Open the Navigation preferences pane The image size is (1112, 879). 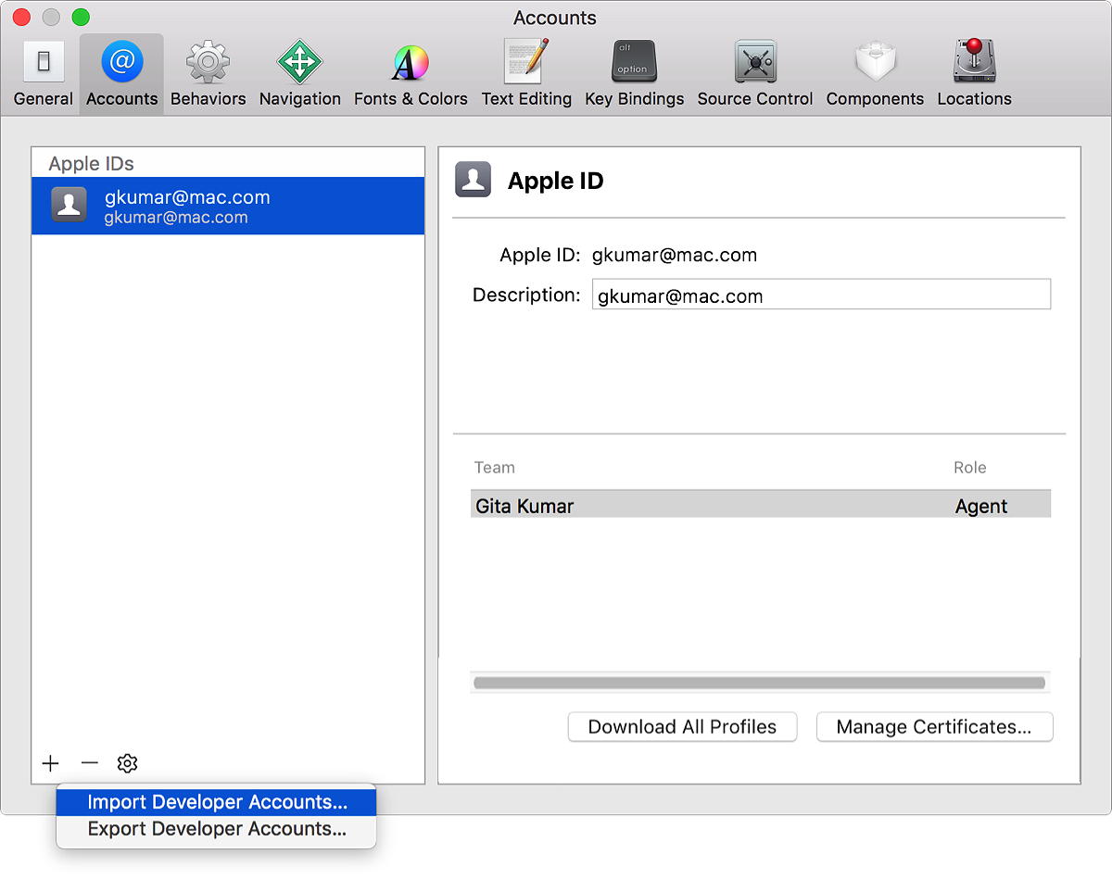click(299, 74)
